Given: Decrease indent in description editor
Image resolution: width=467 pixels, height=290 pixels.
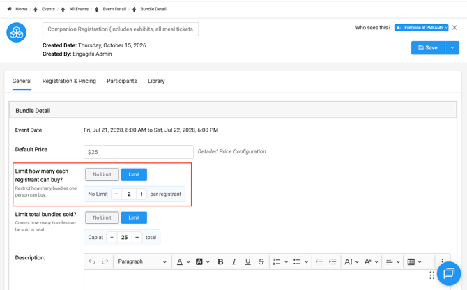Looking at the screenshot, I should (x=319, y=261).
